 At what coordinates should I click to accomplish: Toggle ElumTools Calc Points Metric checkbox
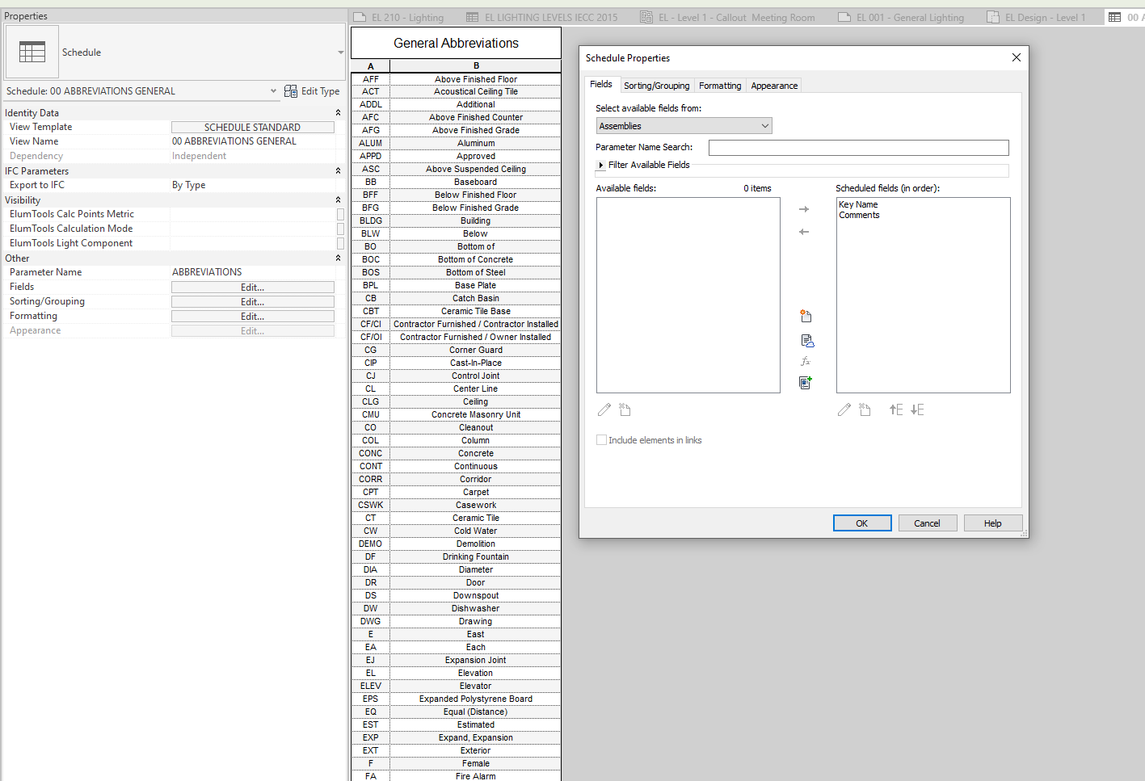point(340,214)
